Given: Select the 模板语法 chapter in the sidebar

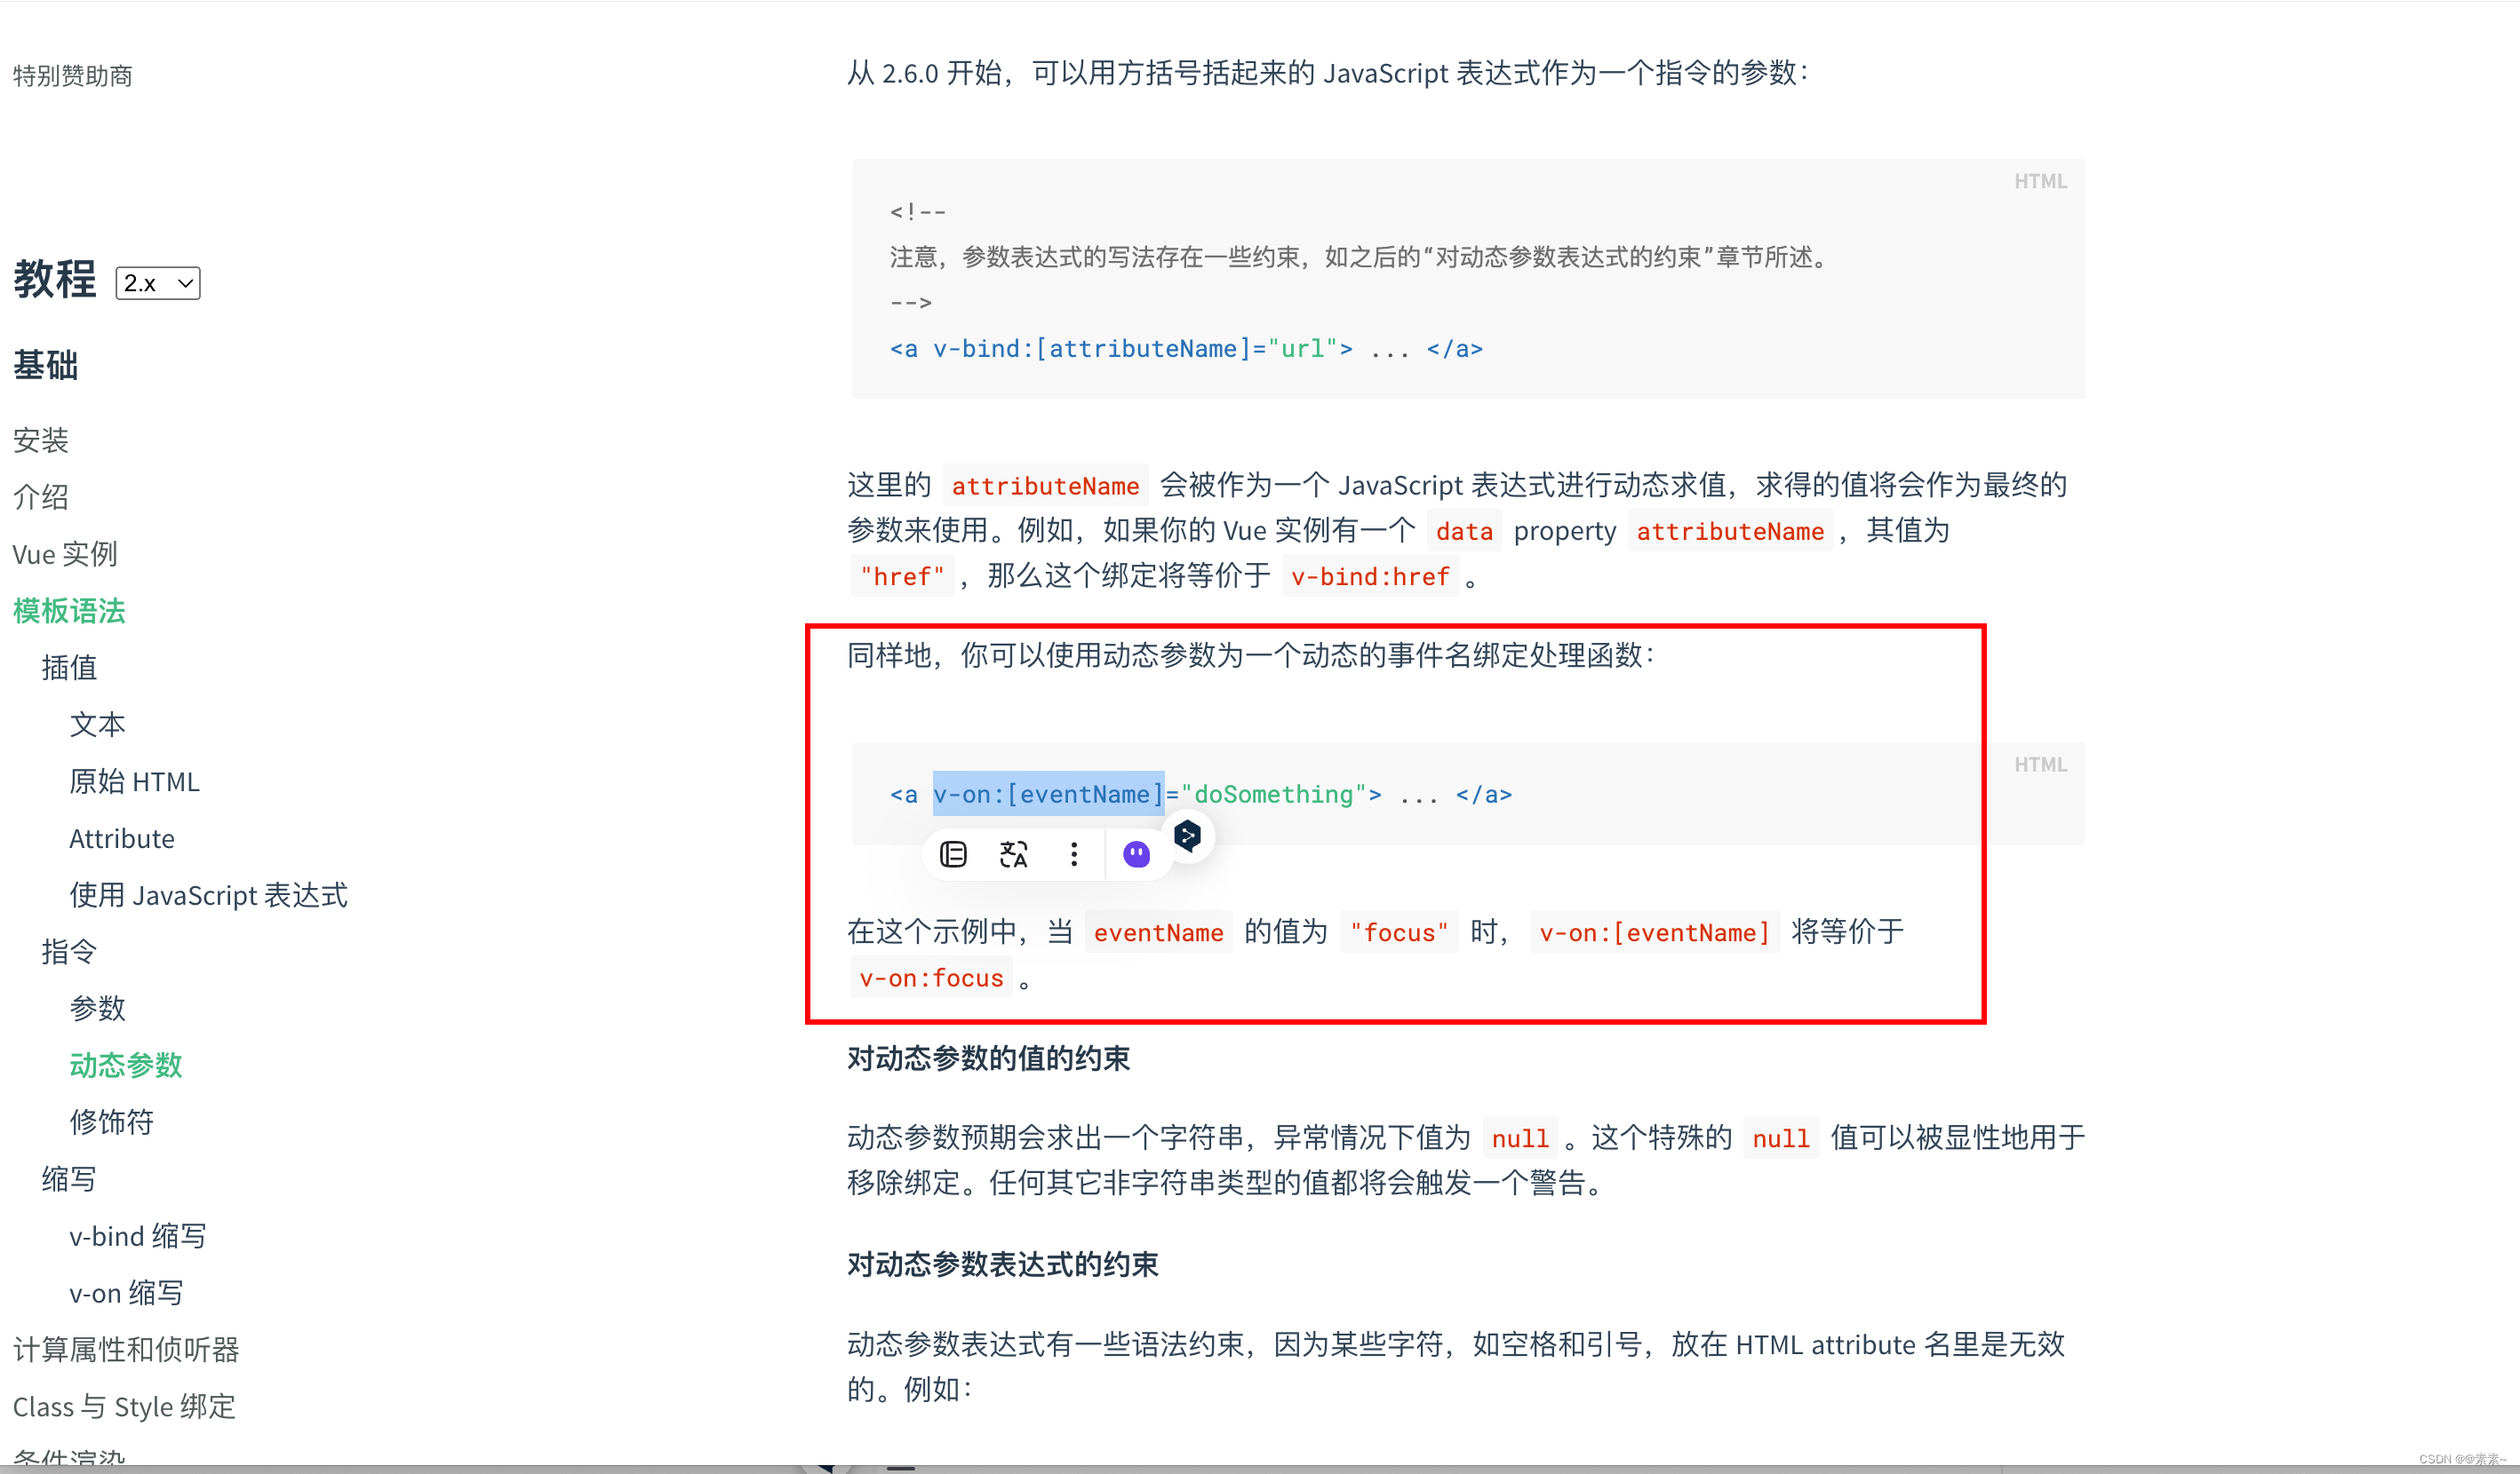Looking at the screenshot, I should point(69,611).
